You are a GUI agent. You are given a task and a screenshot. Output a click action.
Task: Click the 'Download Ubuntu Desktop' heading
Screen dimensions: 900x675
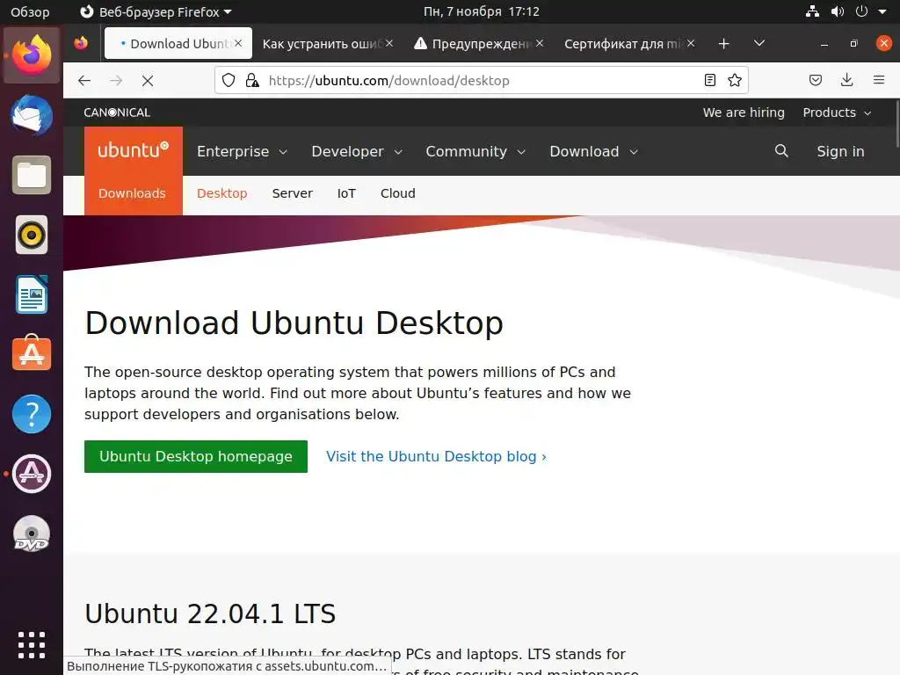[294, 323]
